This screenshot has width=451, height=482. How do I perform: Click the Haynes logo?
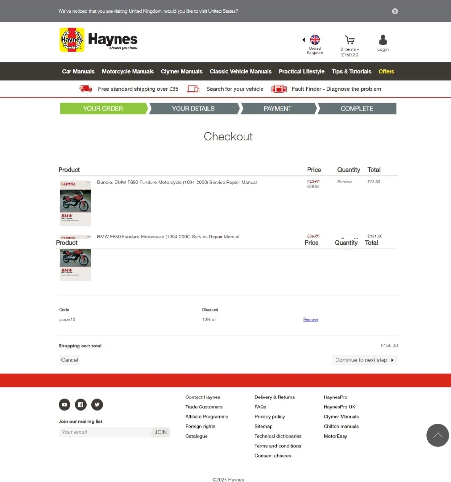point(98,40)
